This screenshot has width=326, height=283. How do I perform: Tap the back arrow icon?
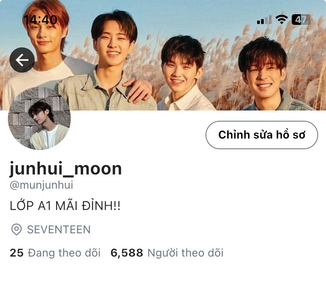(x=22, y=60)
